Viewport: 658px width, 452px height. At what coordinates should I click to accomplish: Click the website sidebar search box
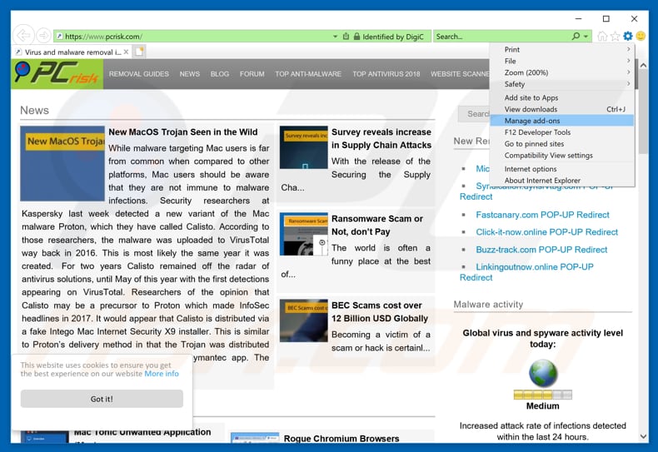tap(474, 114)
